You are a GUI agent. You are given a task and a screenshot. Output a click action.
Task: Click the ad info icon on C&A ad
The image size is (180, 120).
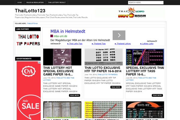point(39,62)
